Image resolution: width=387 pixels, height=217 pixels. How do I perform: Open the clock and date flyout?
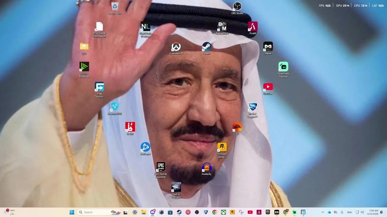click(372, 212)
